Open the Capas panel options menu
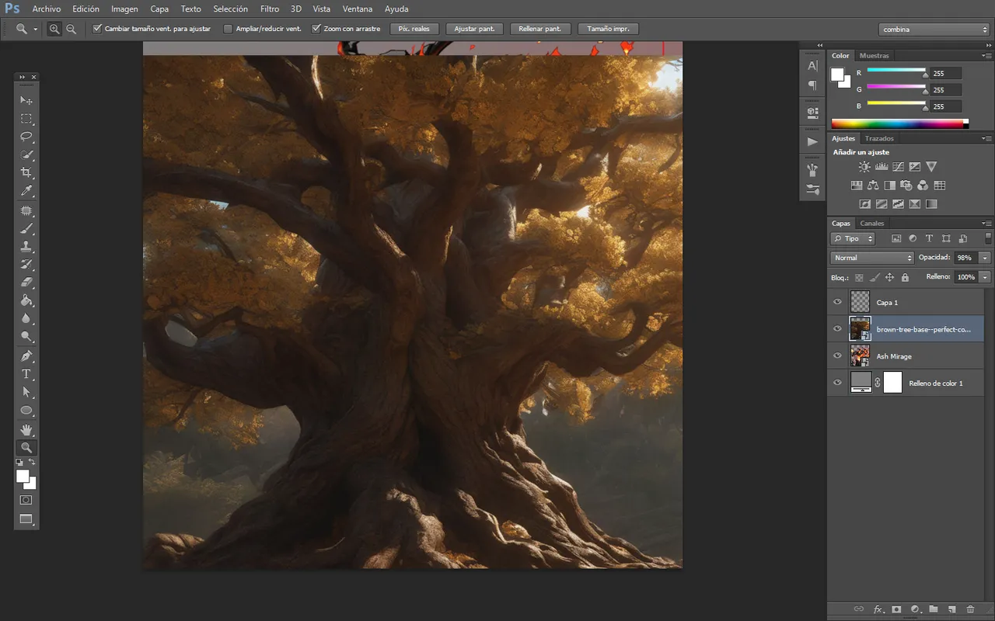The image size is (995, 621). click(987, 224)
